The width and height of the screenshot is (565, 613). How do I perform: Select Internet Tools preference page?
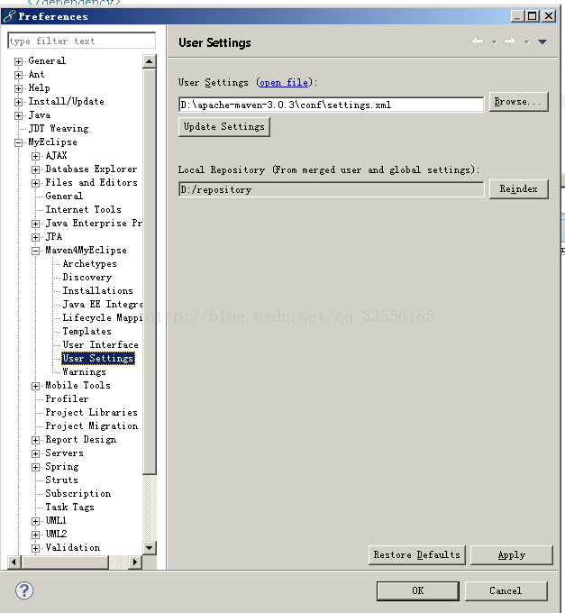83,209
